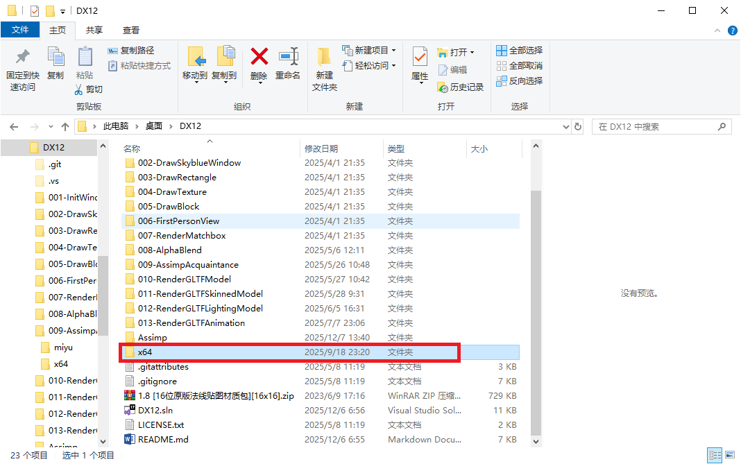The width and height of the screenshot is (741, 464).
Task: Click Invert selection (反向选择)
Action: coord(520,80)
